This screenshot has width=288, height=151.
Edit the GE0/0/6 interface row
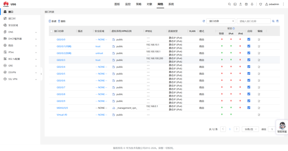[x=259, y=81]
